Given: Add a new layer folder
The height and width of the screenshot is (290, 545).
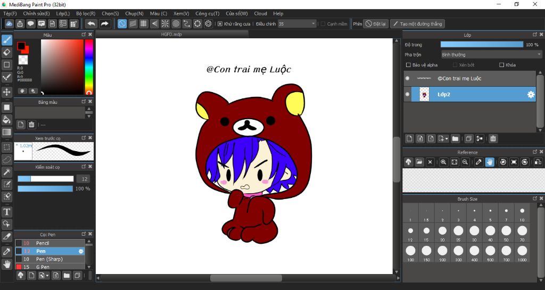Looking at the screenshot, I should click(456, 138).
